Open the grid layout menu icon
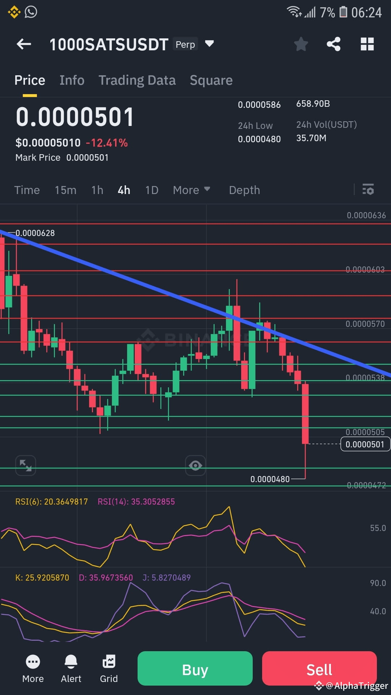This screenshot has height=695, width=391. coord(367,44)
